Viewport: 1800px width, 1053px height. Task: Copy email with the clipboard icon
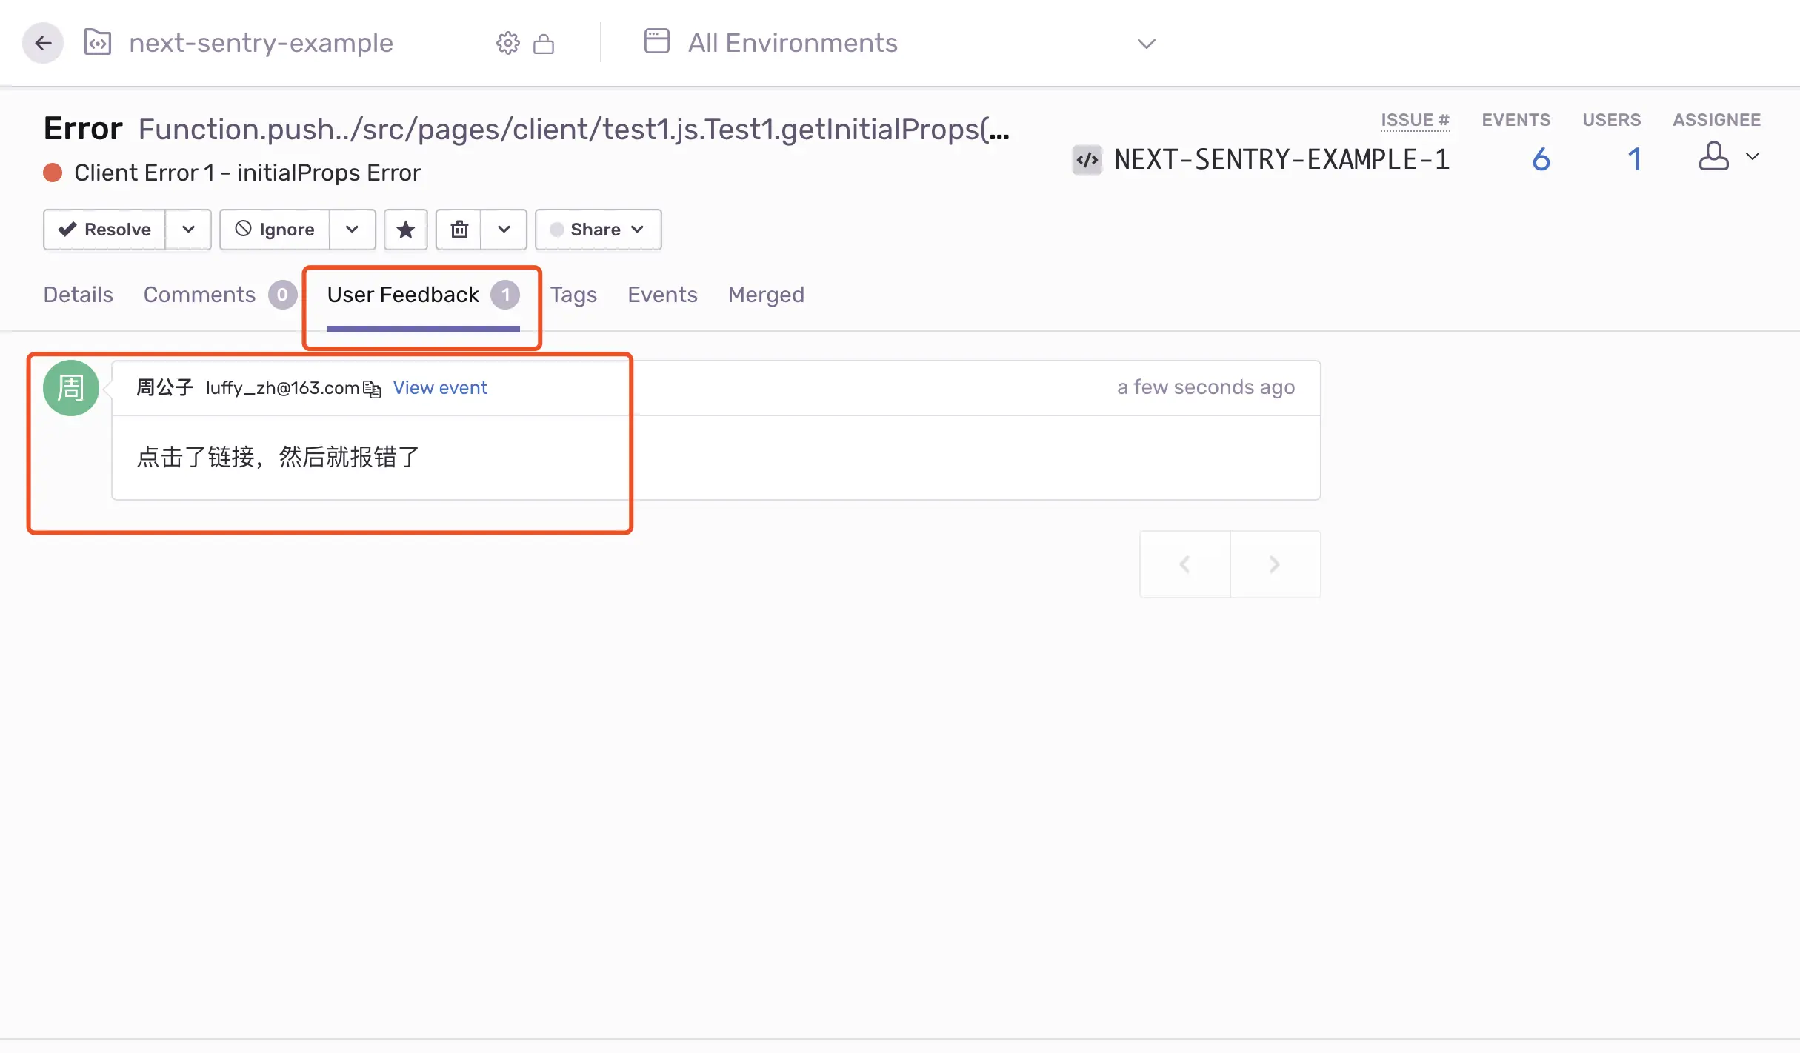point(372,389)
